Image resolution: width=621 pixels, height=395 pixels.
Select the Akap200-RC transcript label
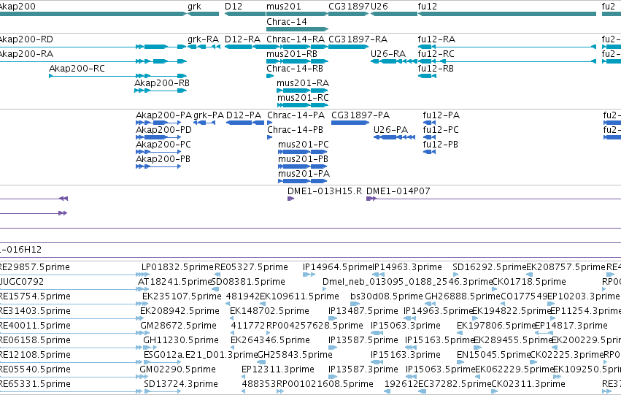[x=77, y=69]
